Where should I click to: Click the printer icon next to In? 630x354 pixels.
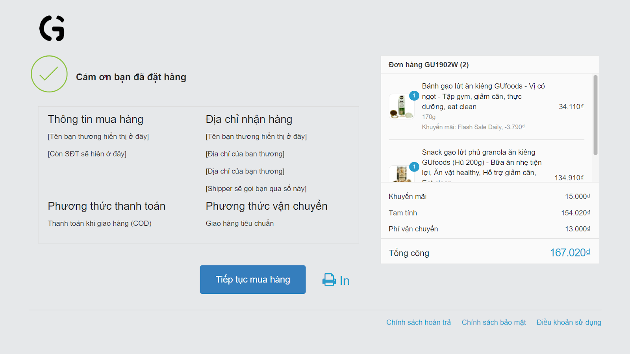coord(329,280)
